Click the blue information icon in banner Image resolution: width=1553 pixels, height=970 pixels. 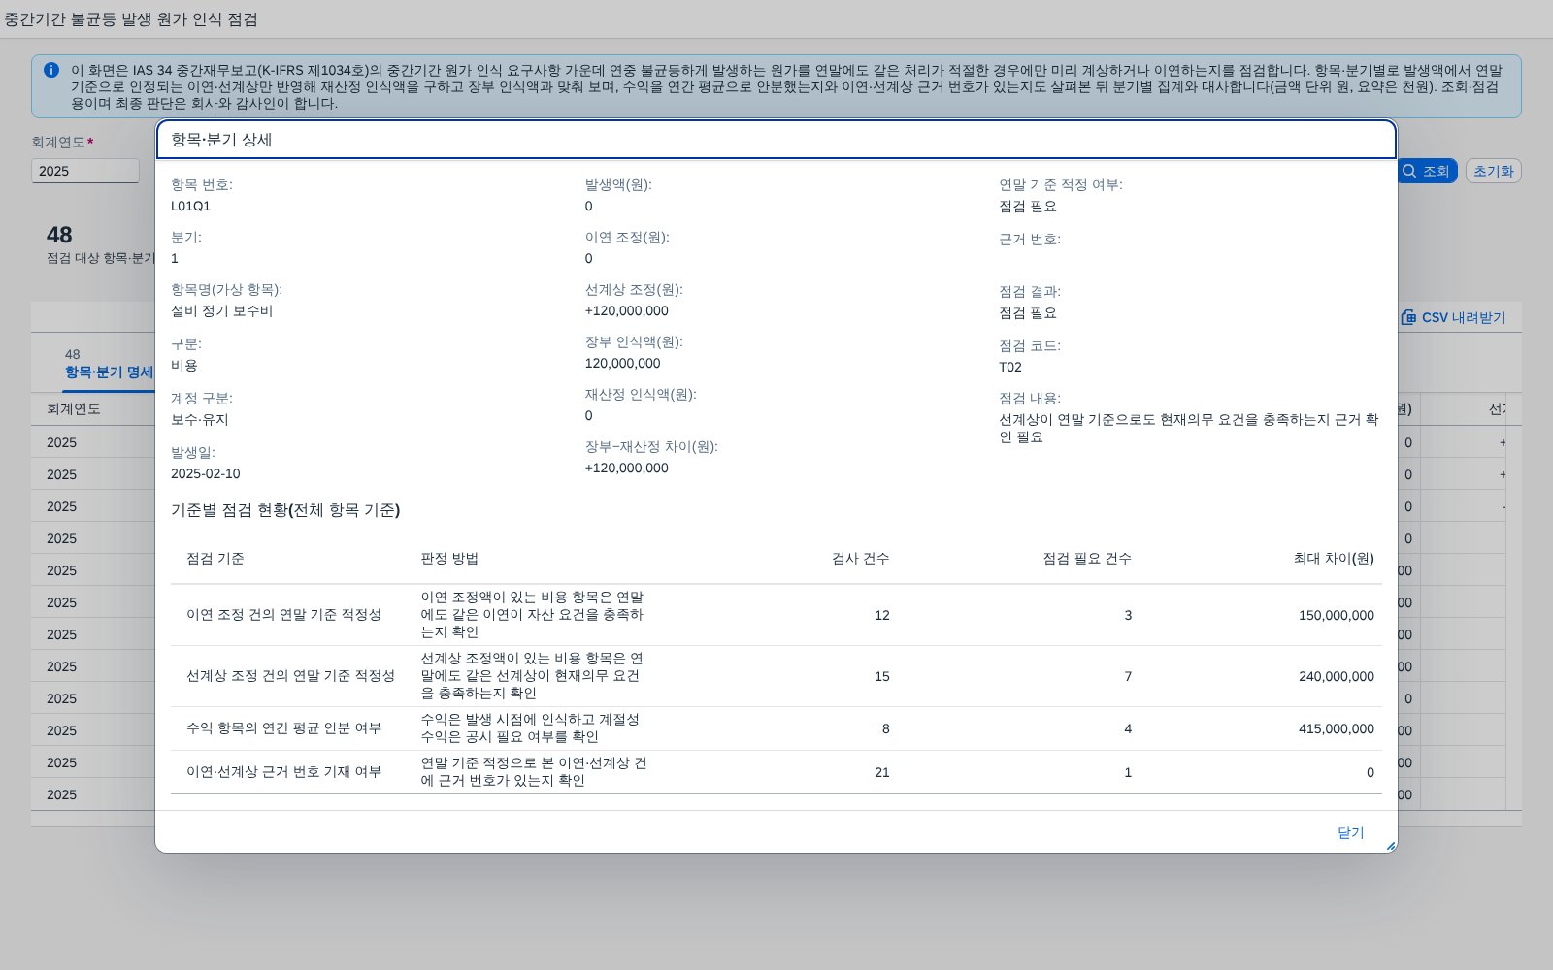click(x=51, y=70)
